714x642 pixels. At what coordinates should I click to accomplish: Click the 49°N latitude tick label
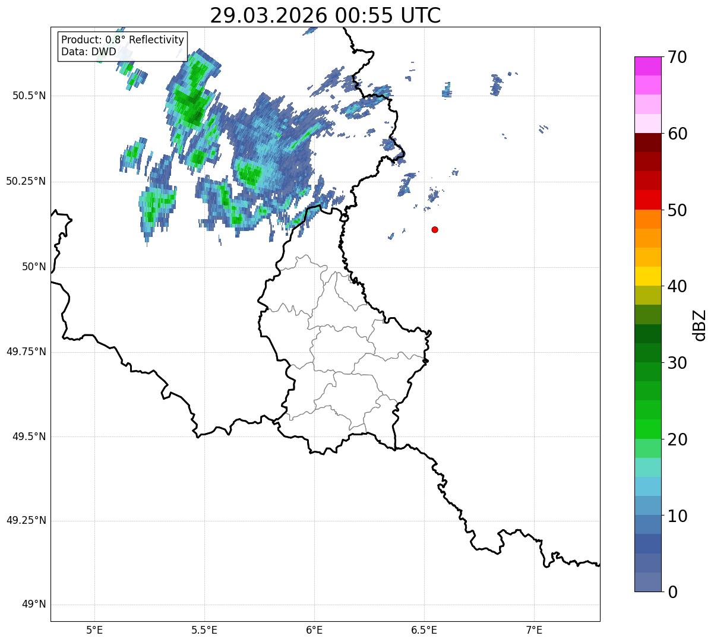click(34, 605)
